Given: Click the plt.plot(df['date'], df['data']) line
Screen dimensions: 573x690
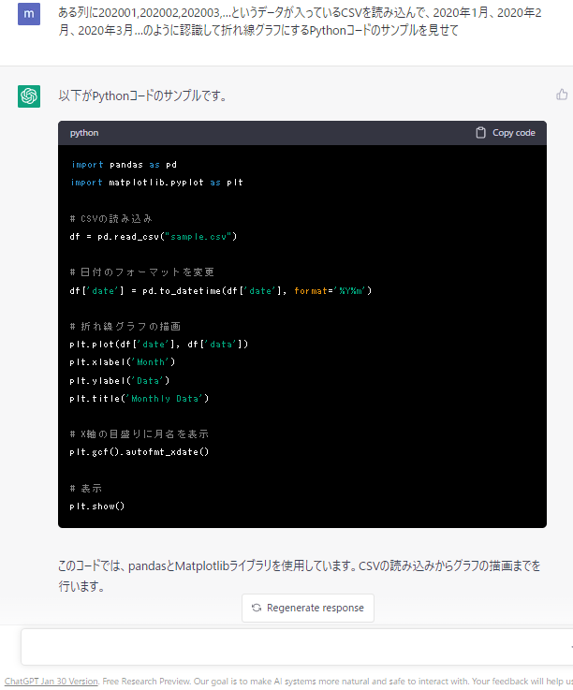Looking at the screenshot, I should click(x=159, y=345).
